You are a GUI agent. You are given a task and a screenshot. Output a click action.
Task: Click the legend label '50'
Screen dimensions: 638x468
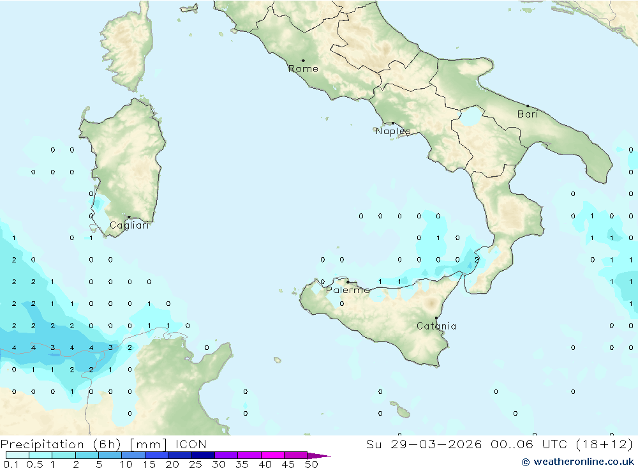click(311, 464)
